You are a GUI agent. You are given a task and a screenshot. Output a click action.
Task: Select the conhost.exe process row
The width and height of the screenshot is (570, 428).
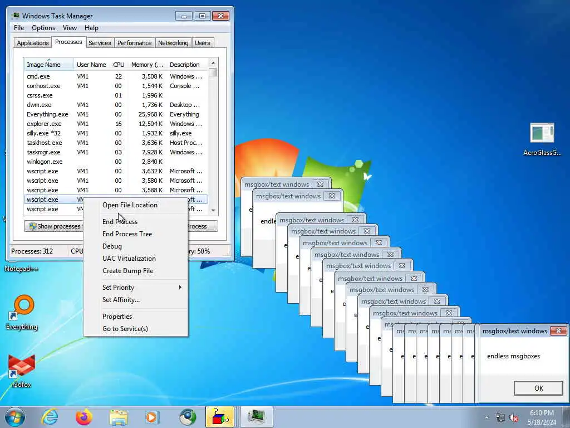pos(116,86)
